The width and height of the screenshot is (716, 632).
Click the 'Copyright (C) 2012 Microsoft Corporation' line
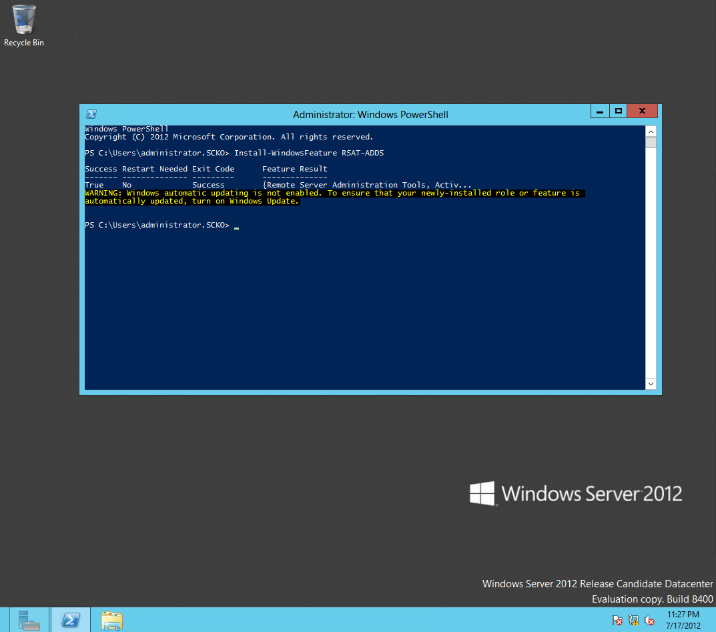(229, 137)
